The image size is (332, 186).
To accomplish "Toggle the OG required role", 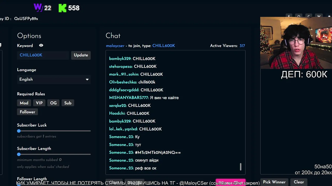I will point(53,103).
